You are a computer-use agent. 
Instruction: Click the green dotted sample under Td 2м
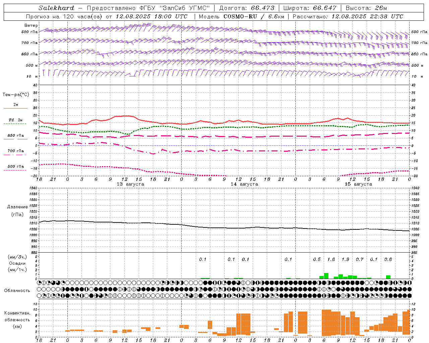[x=15, y=124]
